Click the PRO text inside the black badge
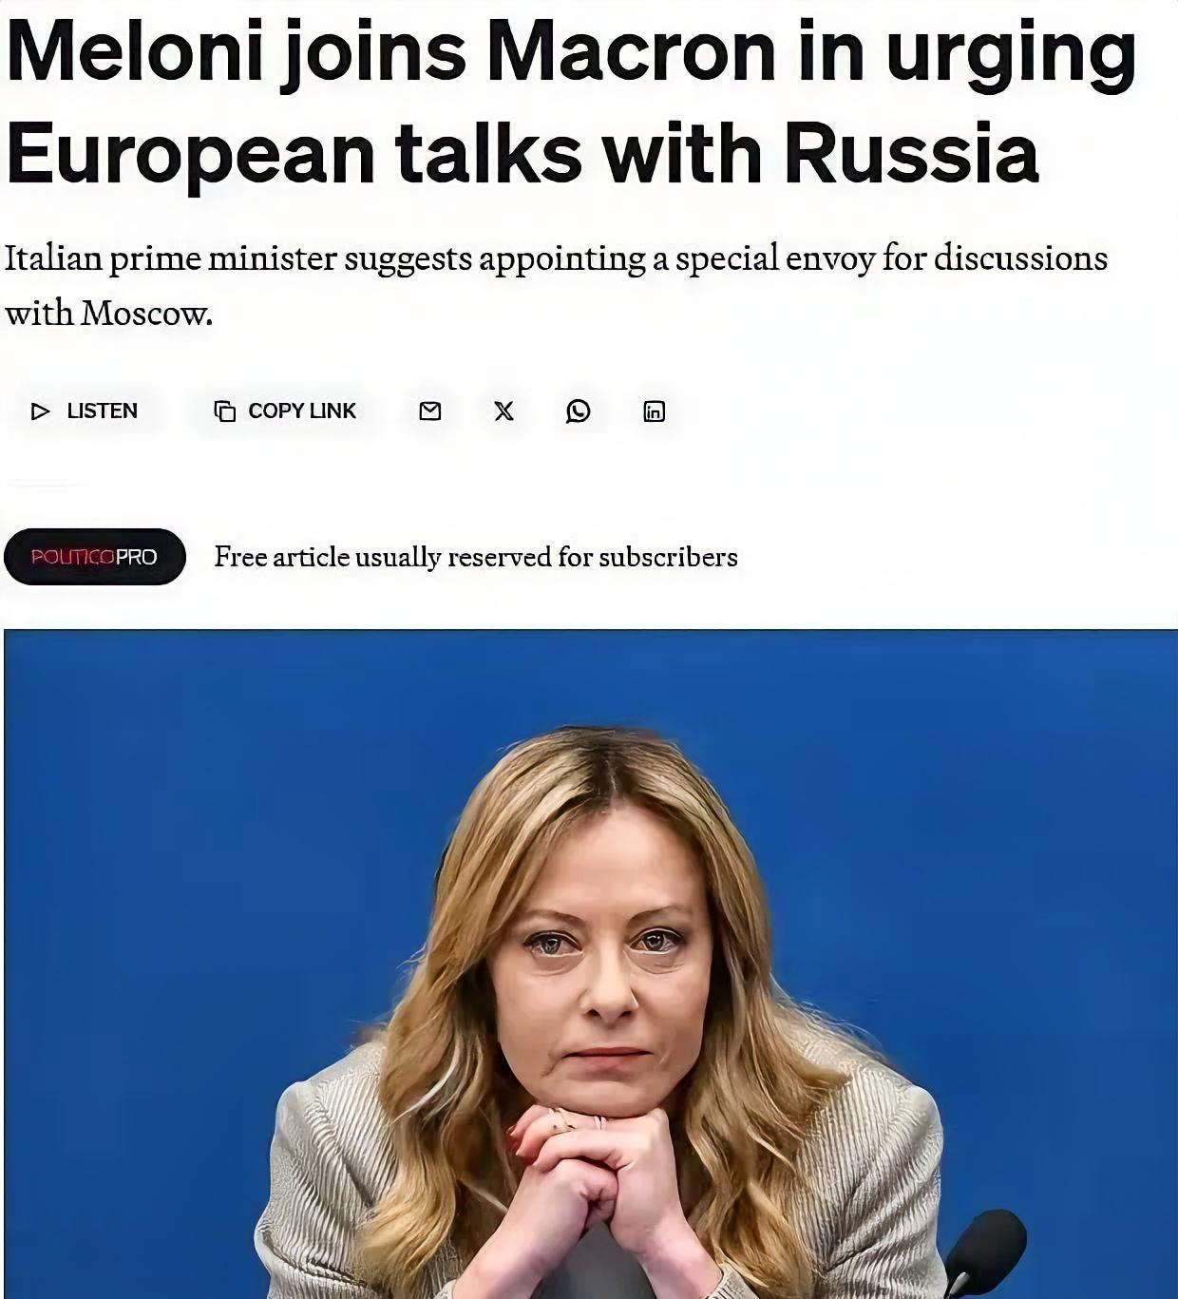 (137, 557)
